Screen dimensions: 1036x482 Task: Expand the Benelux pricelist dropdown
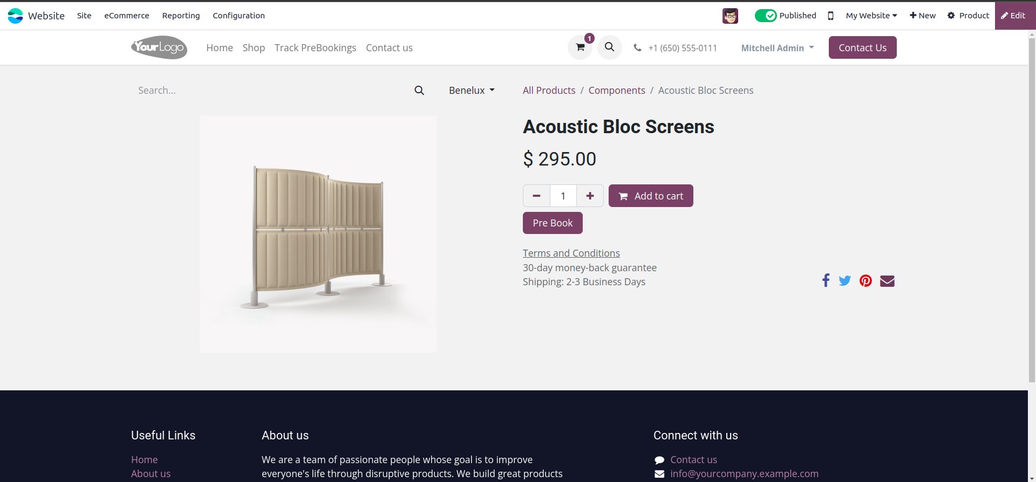point(472,91)
